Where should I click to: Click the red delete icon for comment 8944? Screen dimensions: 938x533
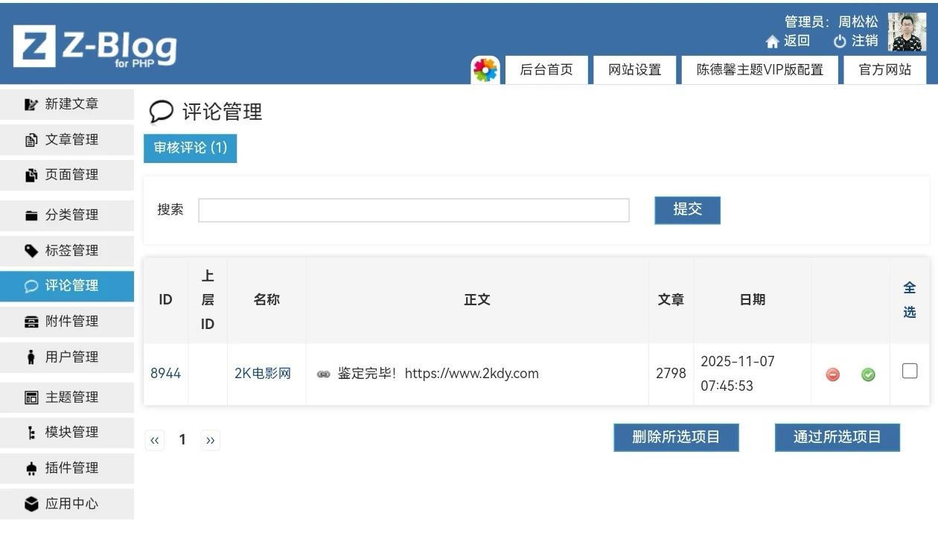[x=833, y=374]
